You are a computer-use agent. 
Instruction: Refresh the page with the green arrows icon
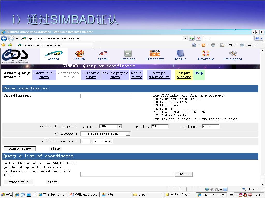click(192, 39)
